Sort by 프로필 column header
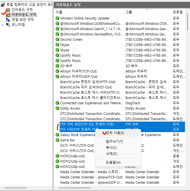 (x=178, y=12)
